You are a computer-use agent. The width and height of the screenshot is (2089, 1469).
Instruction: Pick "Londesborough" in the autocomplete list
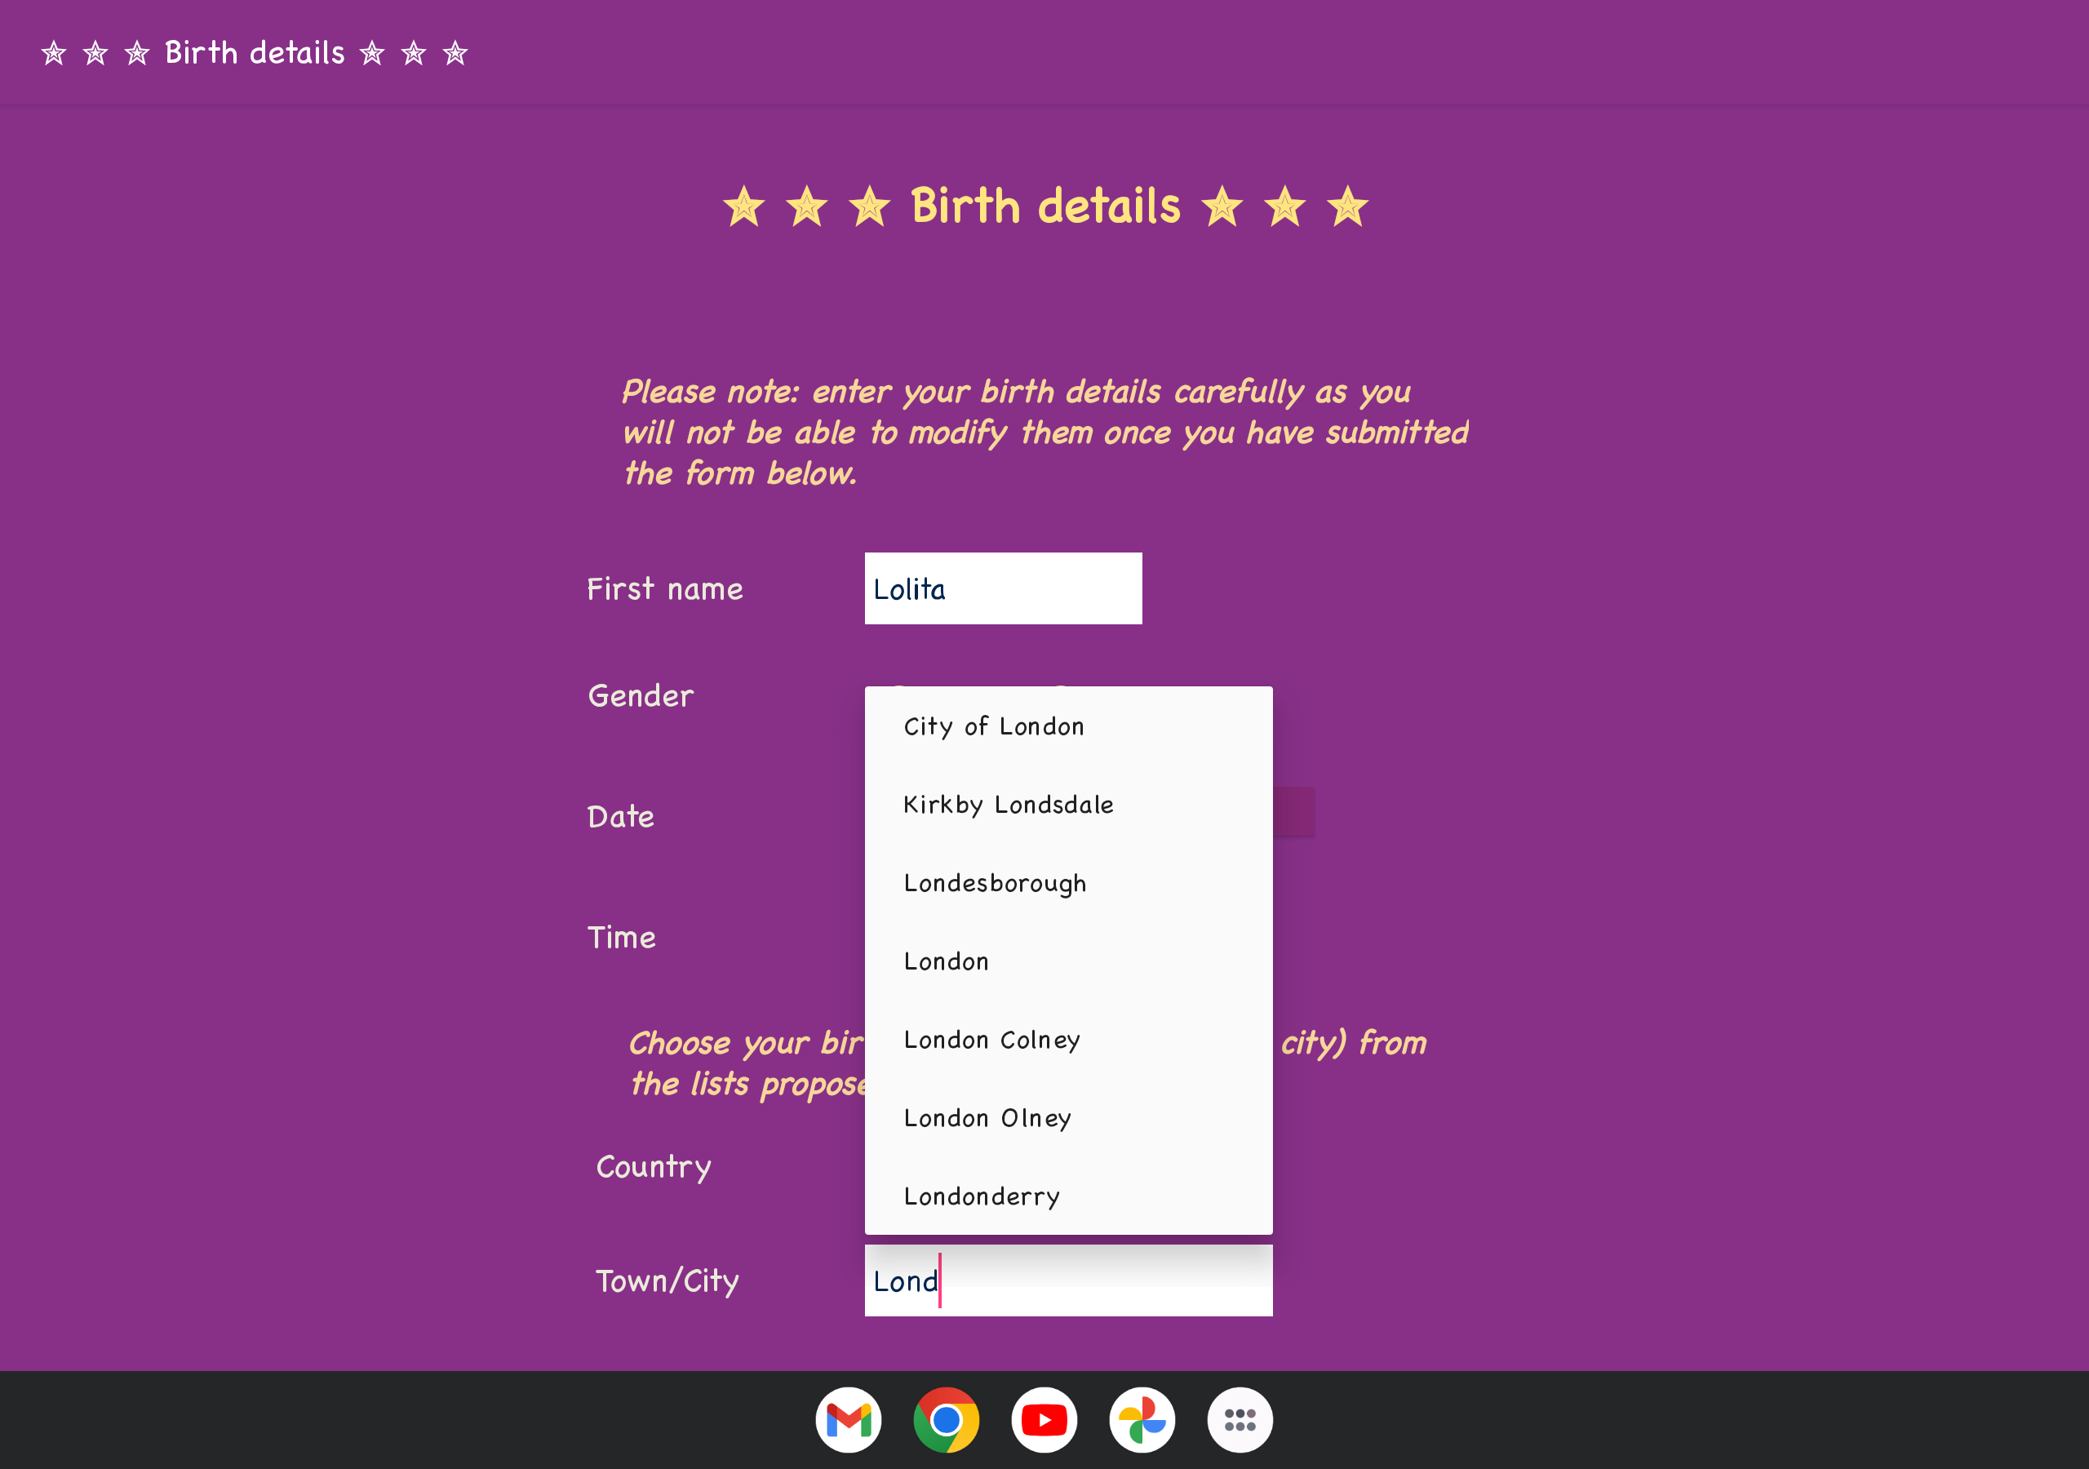[x=995, y=883]
